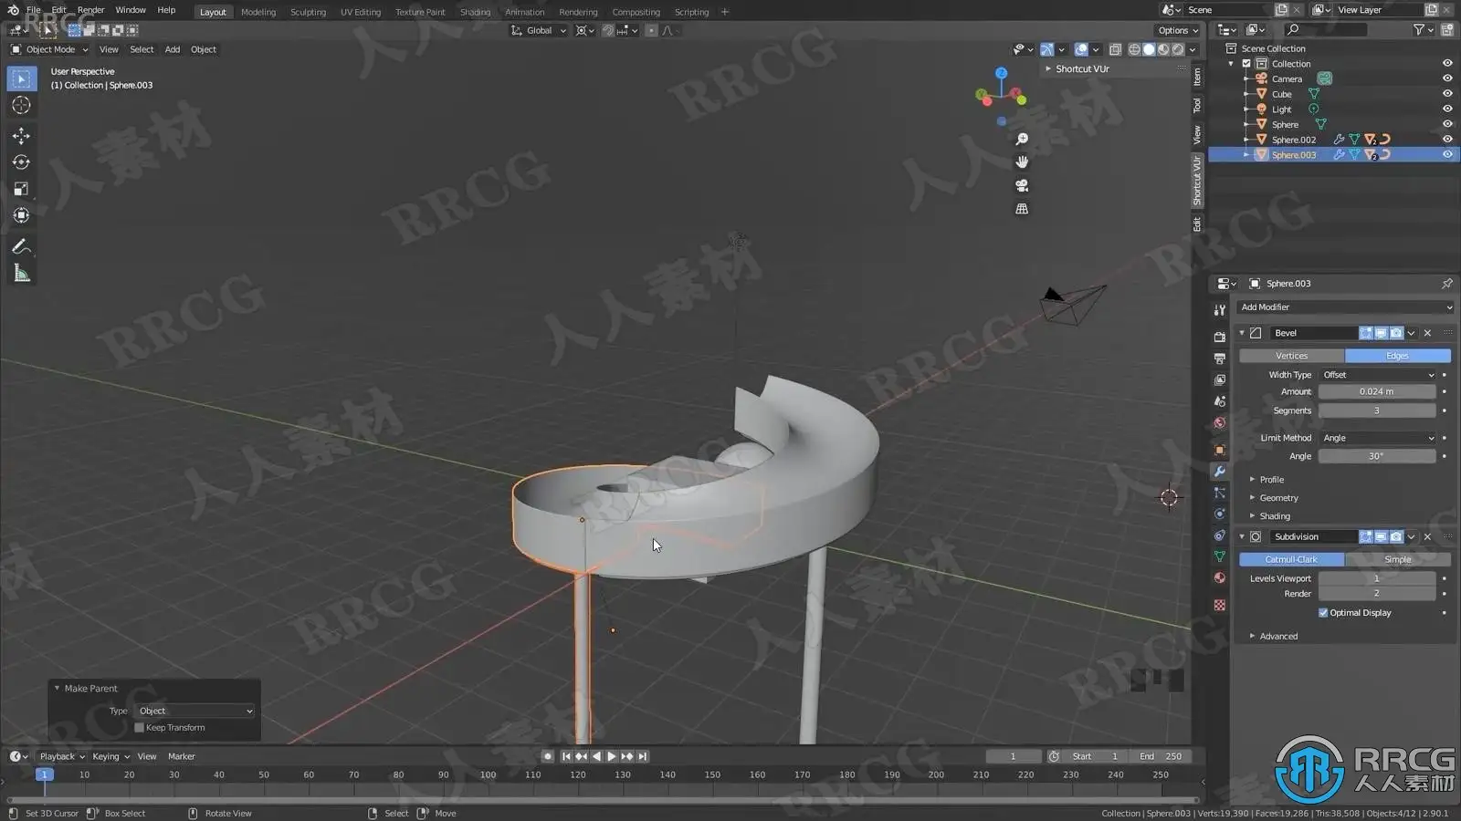
Task: Hide the Light object in outliner
Action: (1447, 109)
